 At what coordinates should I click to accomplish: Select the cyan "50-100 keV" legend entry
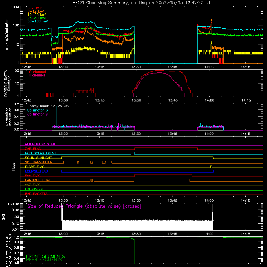38,21
